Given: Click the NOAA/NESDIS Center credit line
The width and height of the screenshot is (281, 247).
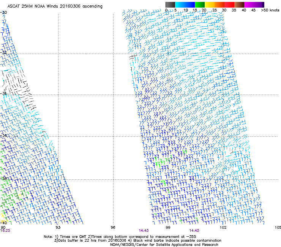Looking at the screenshot, I should pos(164,245).
